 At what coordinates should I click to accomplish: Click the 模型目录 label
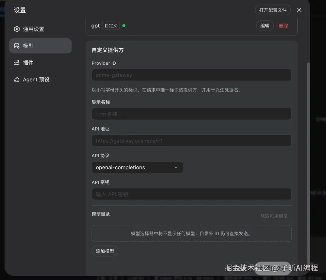101,214
